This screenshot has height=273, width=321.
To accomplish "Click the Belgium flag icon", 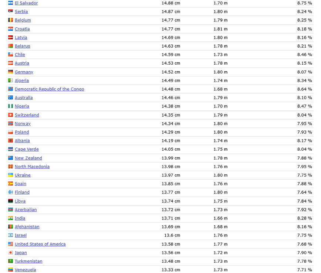I will 10,20.
